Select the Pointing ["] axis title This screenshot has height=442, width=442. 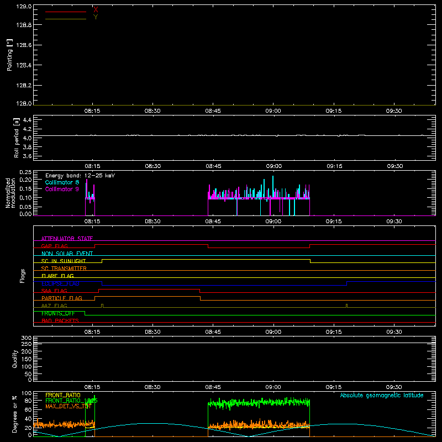click(10, 55)
